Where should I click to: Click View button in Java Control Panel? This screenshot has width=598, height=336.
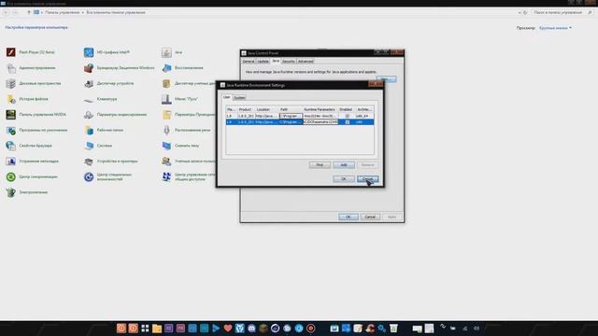tap(386, 79)
